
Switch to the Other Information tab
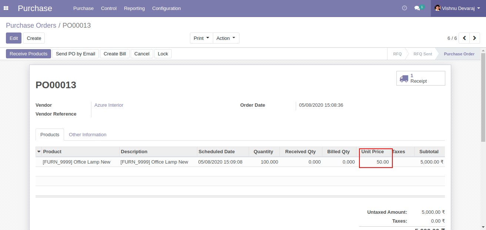click(x=87, y=134)
